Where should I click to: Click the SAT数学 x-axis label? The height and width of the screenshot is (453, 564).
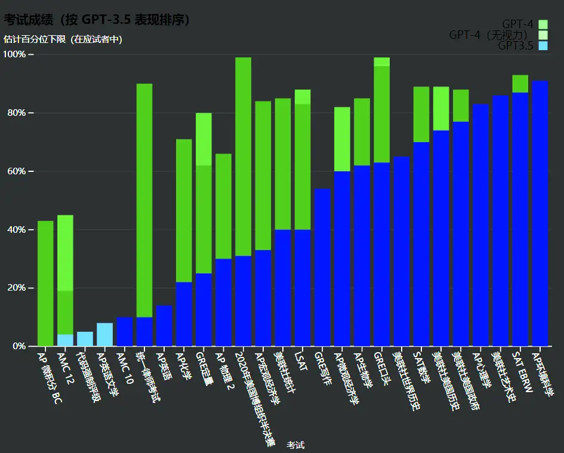422,368
